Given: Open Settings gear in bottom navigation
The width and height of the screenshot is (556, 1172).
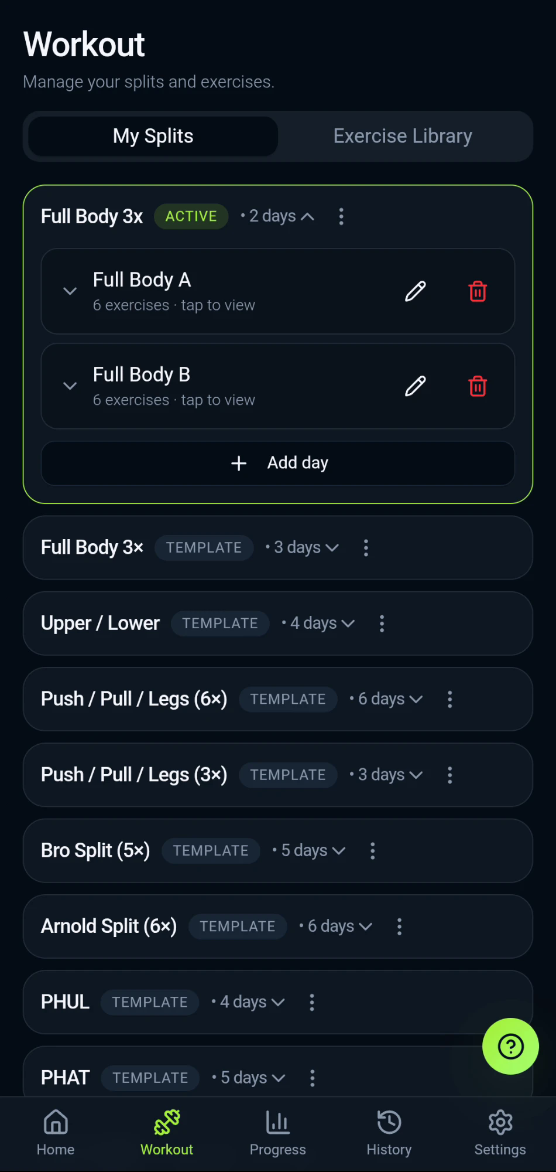Looking at the screenshot, I should click(500, 1133).
